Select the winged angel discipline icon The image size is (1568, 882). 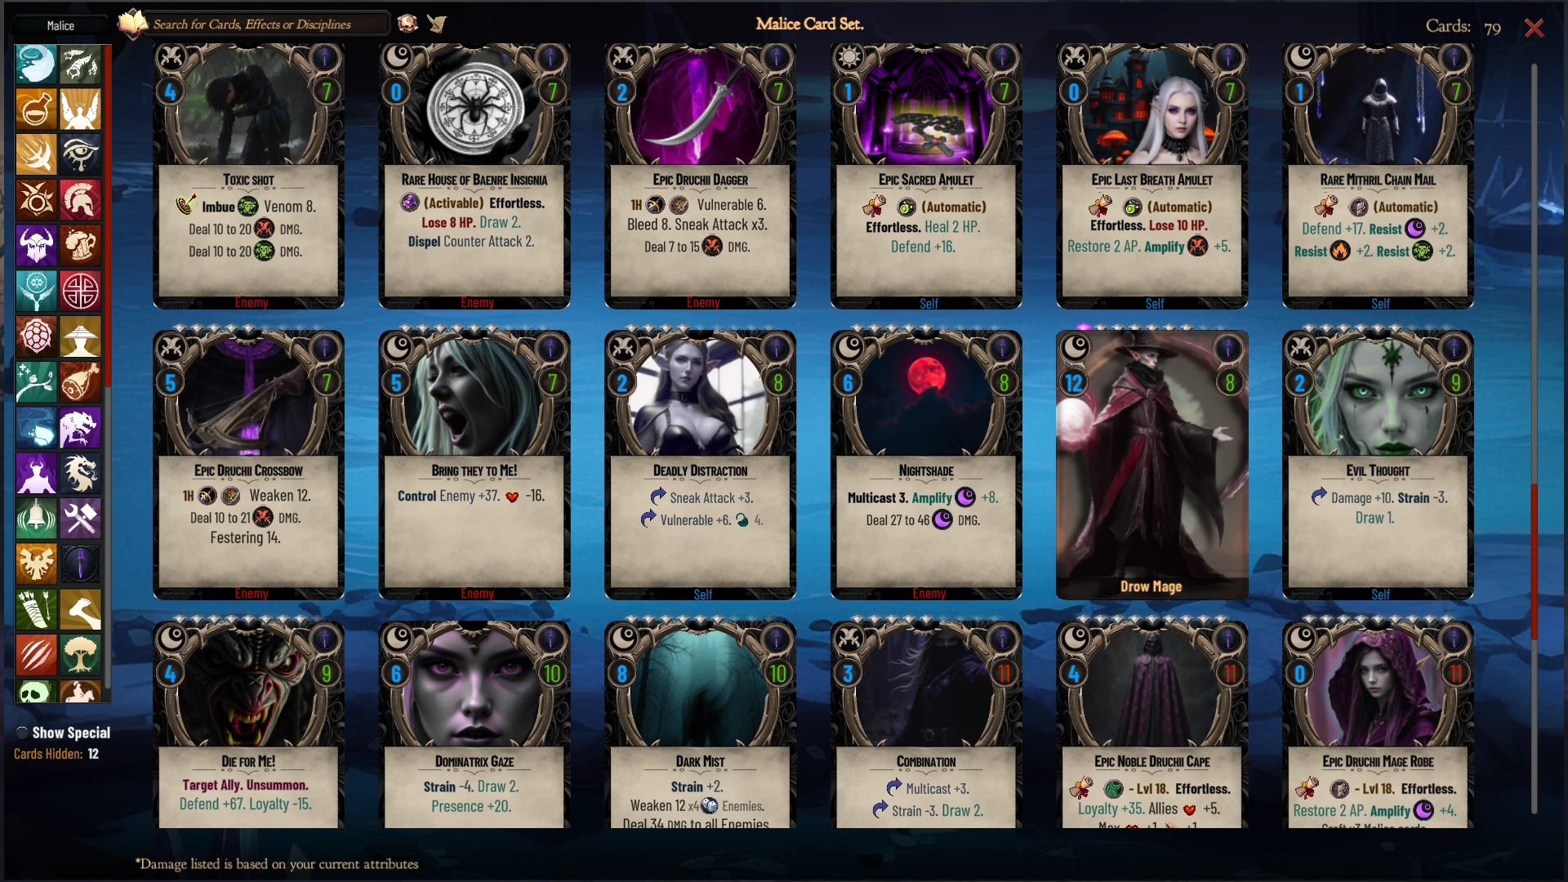[80, 109]
